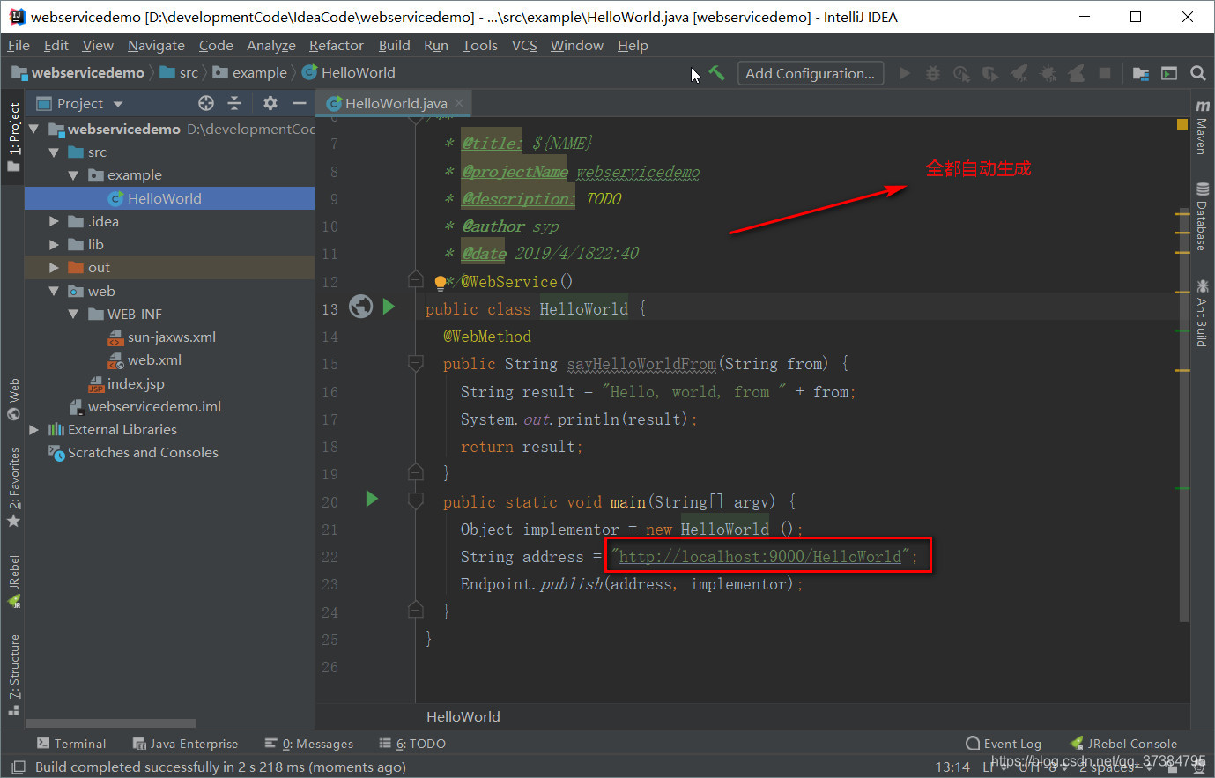The height and width of the screenshot is (778, 1215).
Task: Collapse fold marker at line 15 method
Action: [x=415, y=363]
